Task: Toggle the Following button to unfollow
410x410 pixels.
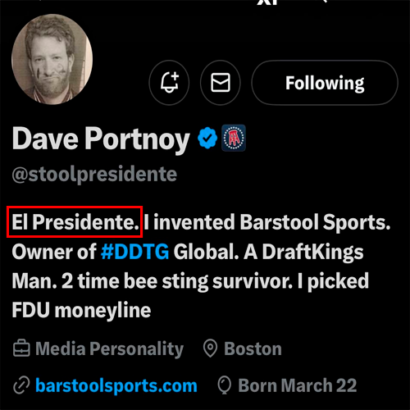Action: tap(325, 82)
